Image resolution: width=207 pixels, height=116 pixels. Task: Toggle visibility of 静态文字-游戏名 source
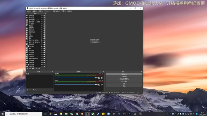[x=42, y=40]
